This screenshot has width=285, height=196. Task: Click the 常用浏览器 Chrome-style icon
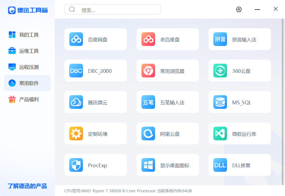click(148, 71)
